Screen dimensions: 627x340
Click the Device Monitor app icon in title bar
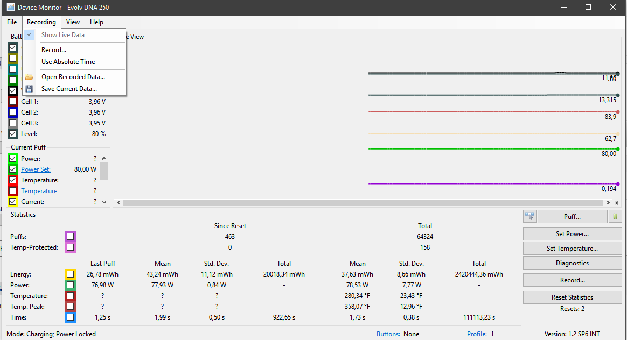tap(10, 8)
